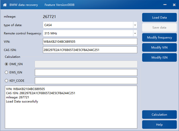Focus the VIN text field

[x=90, y=42]
